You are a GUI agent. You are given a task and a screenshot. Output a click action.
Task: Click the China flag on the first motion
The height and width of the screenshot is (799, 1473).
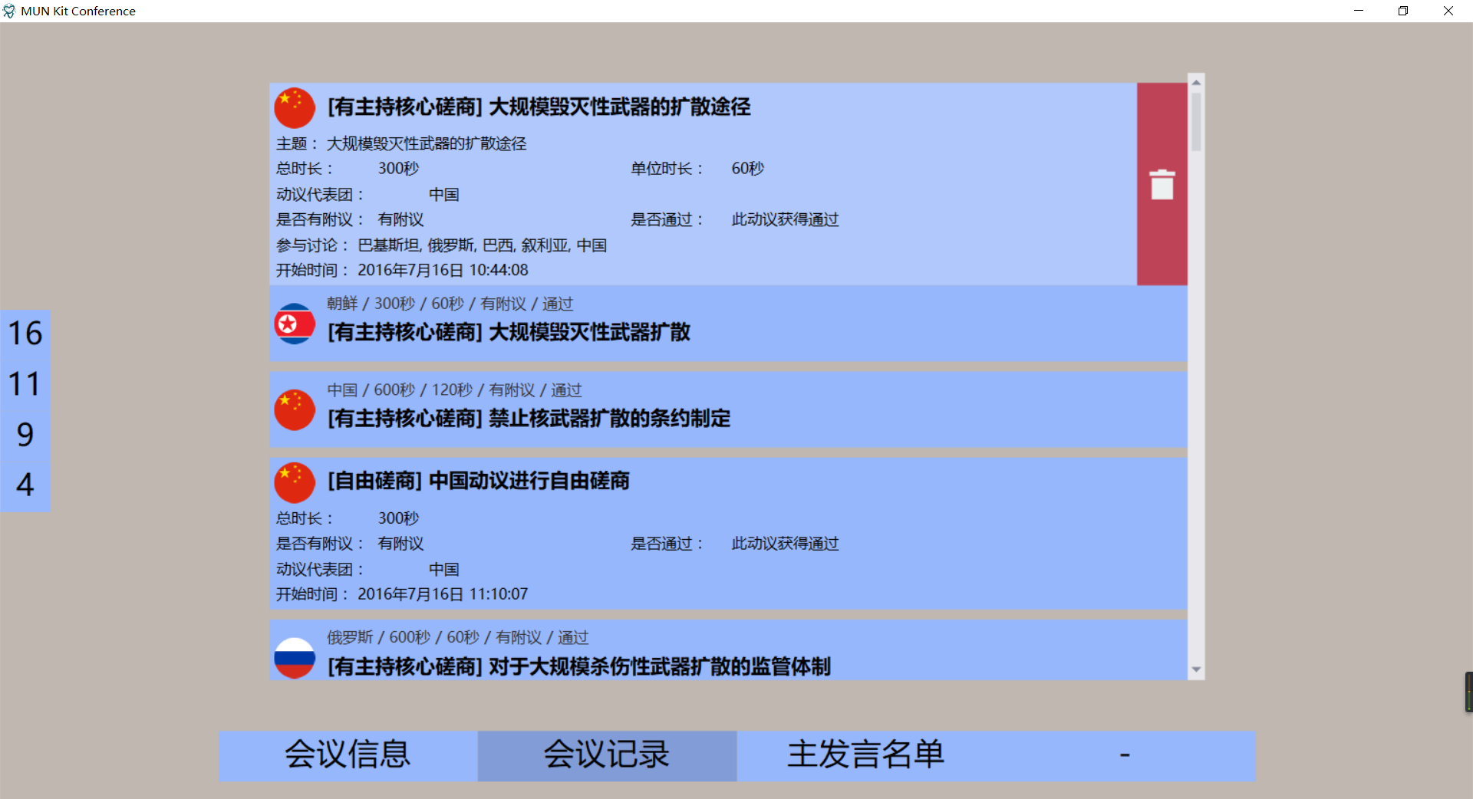[294, 107]
